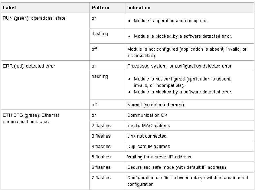Click 'Module is operating and configured' text

tap(170, 21)
